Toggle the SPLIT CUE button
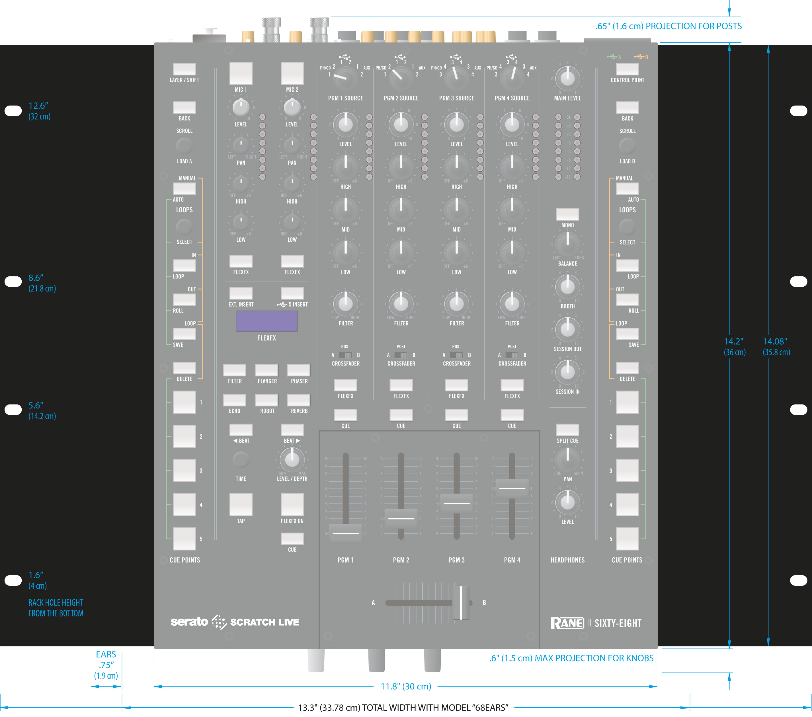 [567, 430]
